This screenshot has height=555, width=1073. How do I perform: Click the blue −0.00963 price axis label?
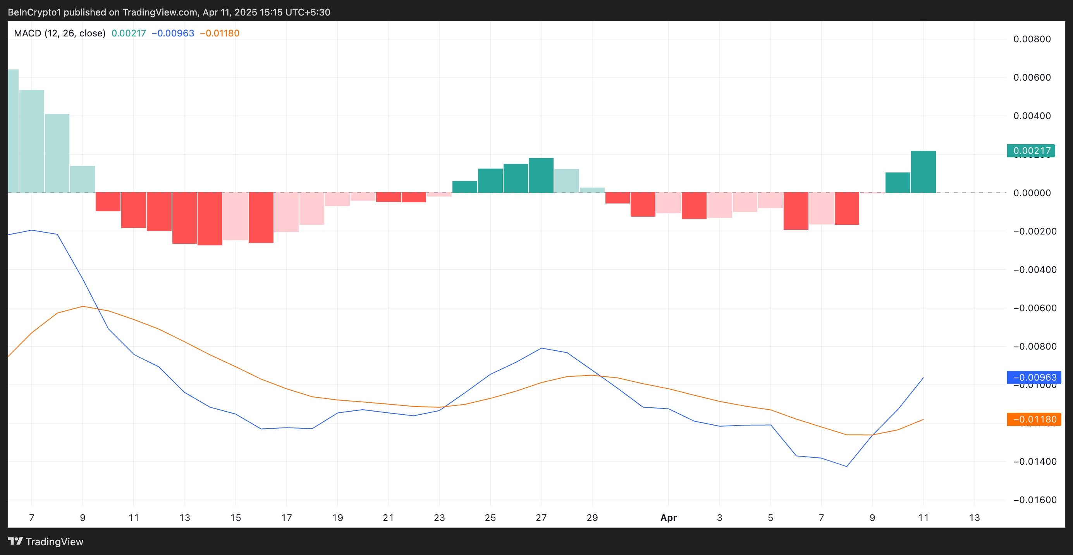pyautogui.click(x=1034, y=377)
